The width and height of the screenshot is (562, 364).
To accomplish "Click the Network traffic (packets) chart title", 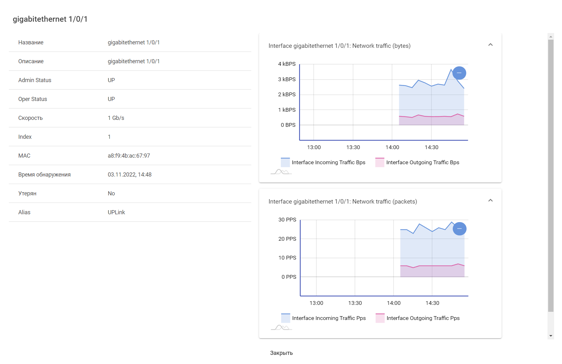I will pyautogui.click(x=343, y=202).
